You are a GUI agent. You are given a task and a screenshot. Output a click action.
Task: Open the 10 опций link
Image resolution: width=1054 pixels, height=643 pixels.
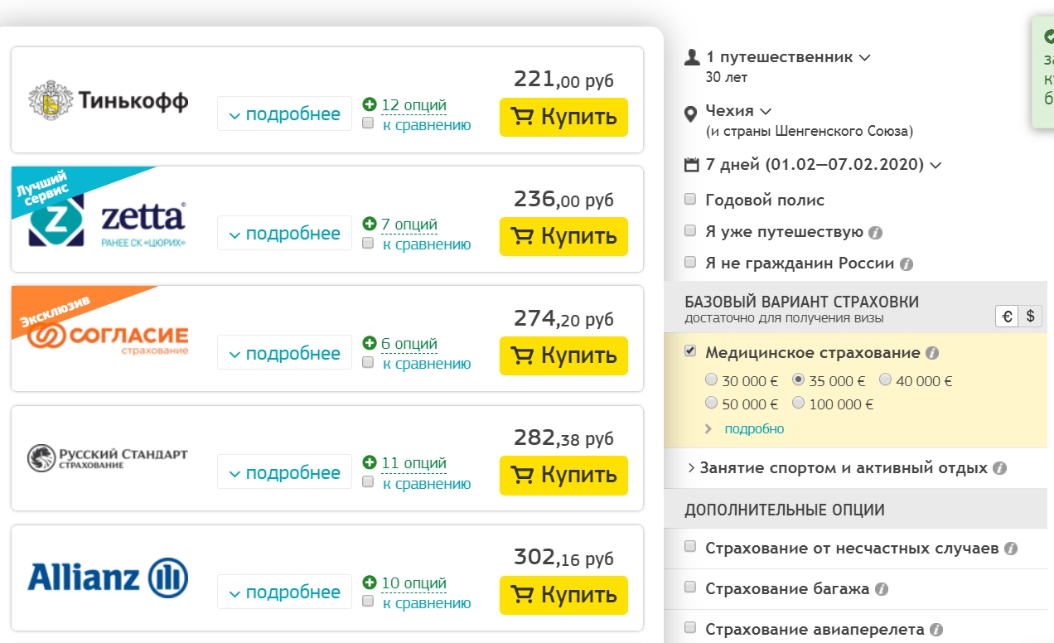coord(413,583)
